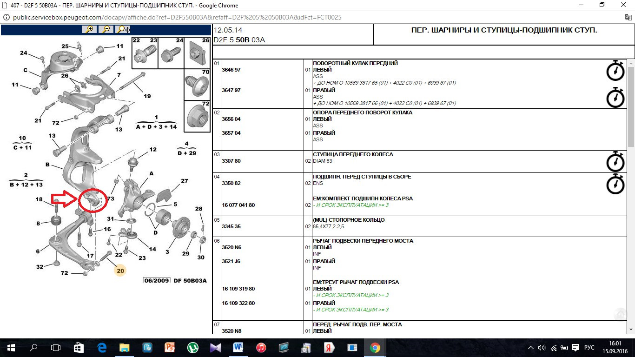Open Windows Store from the taskbar
The image size is (635, 357).
click(79, 347)
